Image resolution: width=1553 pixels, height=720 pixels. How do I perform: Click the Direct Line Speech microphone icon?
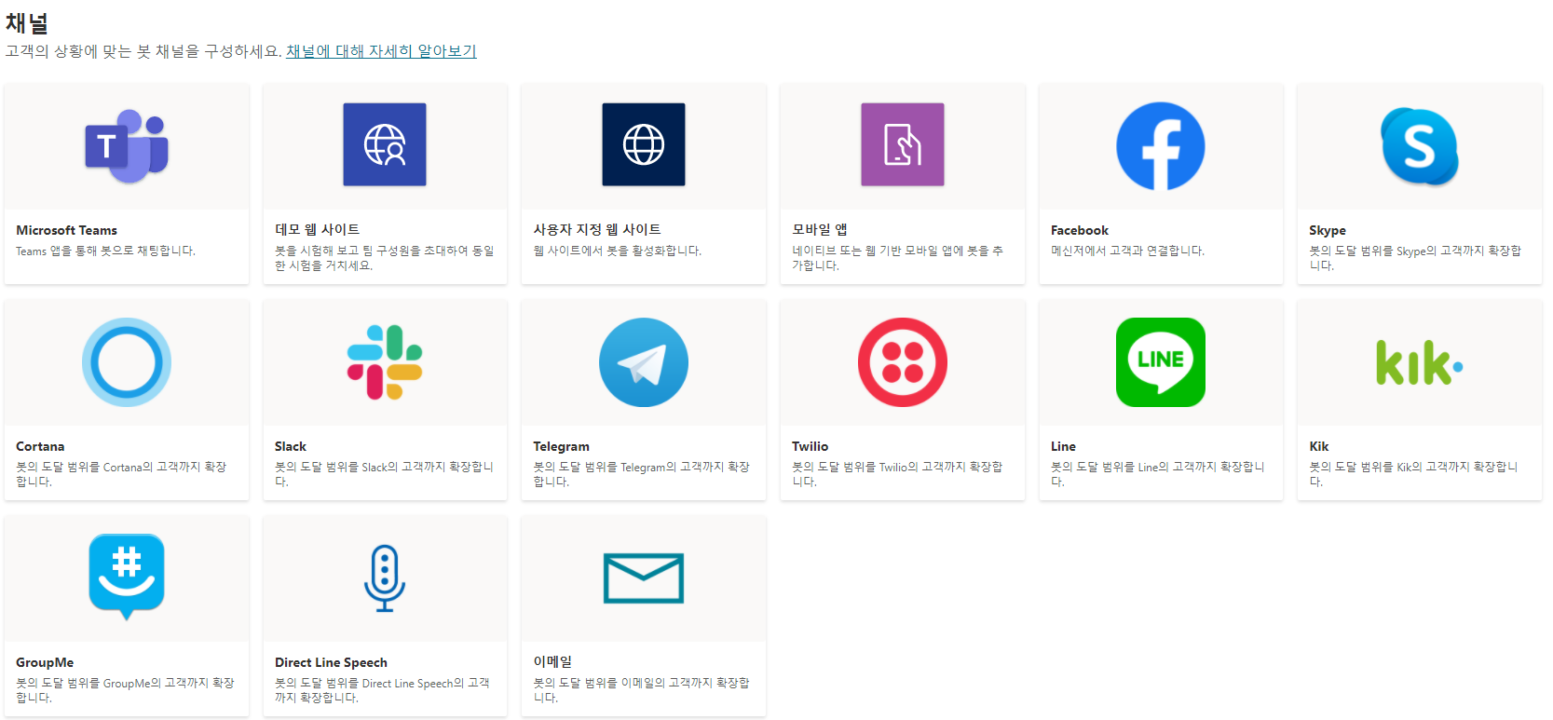[385, 578]
